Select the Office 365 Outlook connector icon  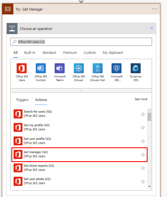pyautogui.click(x=41, y=68)
